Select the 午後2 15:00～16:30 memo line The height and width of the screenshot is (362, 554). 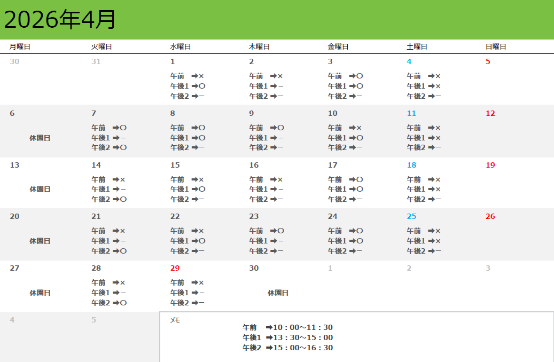point(287,348)
